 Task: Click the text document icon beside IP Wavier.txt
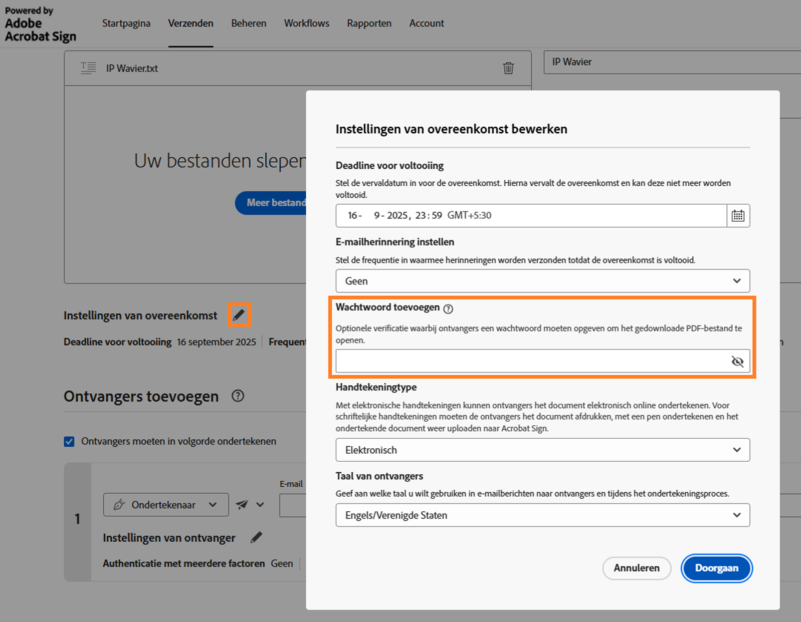coord(88,67)
